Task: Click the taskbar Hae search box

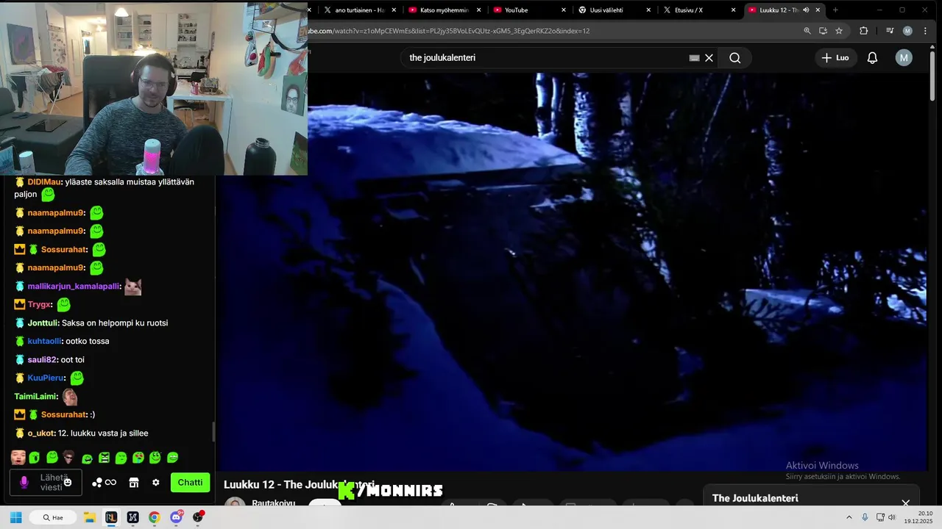Action: (52, 517)
